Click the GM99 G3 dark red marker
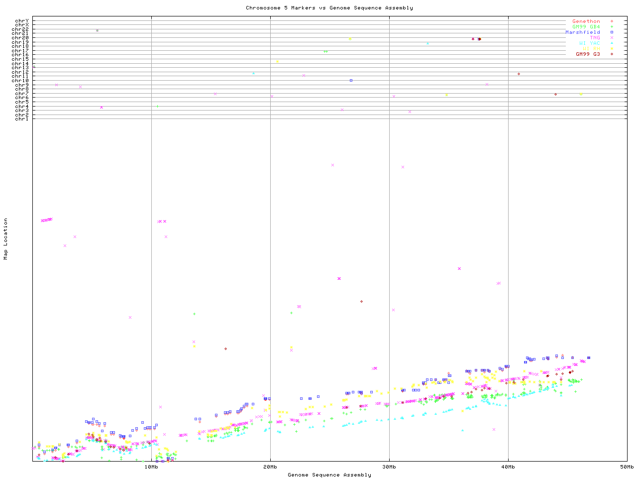 pyautogui.click(x=612, y=54)
